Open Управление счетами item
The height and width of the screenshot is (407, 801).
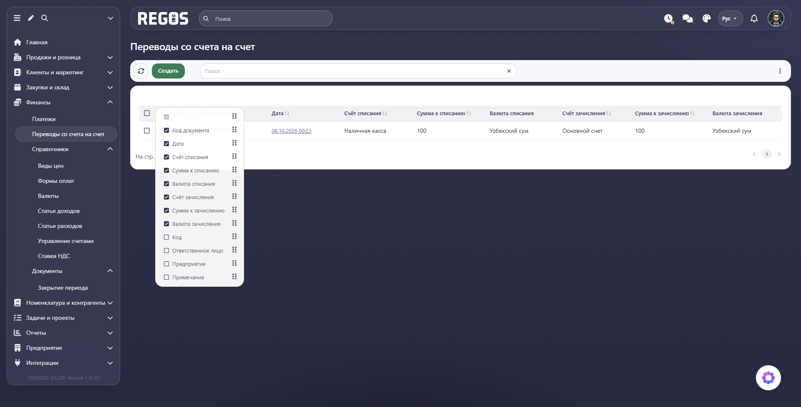[65, 241]
